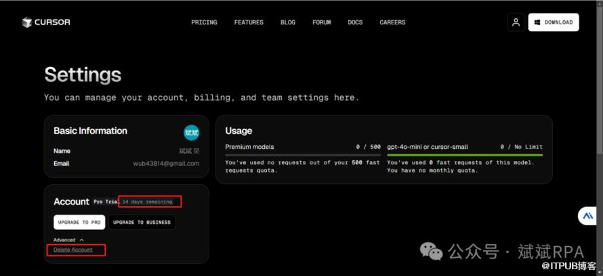Click the email address wub43814@gmail.com
The width and height of the screenshot is (603, 276).
166,164
